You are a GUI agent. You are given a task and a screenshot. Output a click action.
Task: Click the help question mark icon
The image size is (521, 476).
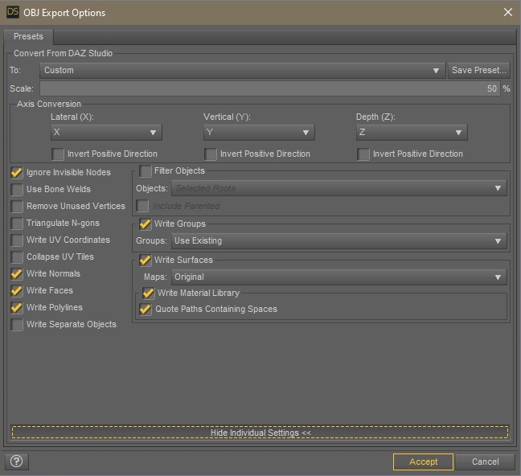point(17,462)
